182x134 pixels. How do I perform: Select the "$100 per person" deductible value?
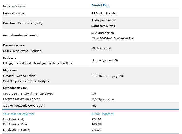pos(103,20)
